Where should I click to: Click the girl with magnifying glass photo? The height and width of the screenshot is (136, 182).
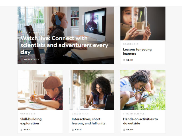[x=143, y=90]
